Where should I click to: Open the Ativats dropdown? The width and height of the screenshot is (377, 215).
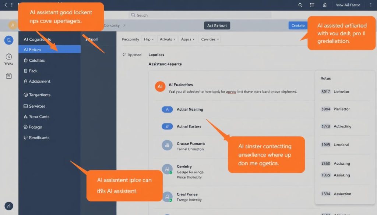167,39
